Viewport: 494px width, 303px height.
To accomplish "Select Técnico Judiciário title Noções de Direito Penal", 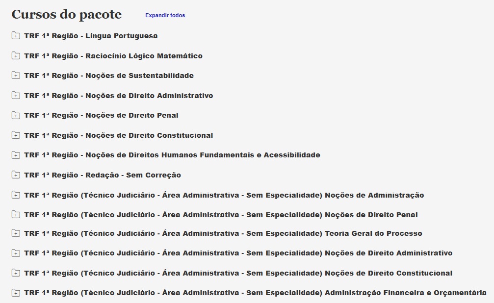I will pyautogui.click(x=221, y=215).
